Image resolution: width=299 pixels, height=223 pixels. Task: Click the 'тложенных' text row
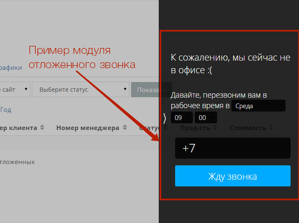tap(17, 162)
